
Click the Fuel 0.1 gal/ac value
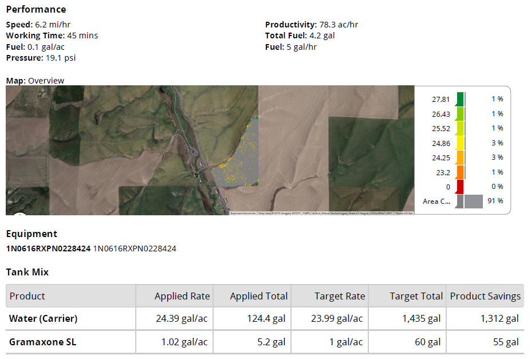[46, 47]
